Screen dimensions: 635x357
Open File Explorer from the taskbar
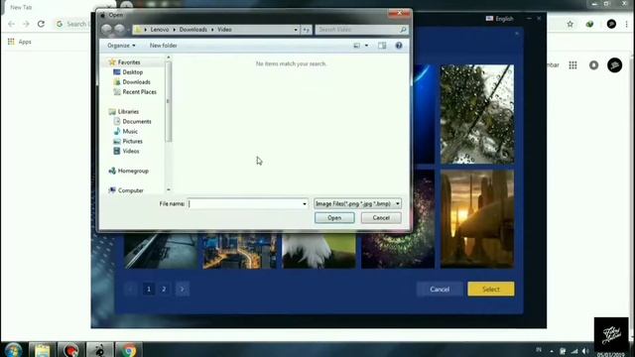tap(42, 350)
